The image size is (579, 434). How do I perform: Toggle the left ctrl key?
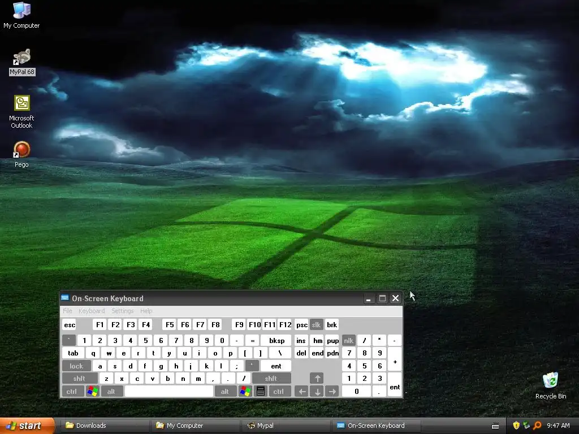(x=73, y=391)
